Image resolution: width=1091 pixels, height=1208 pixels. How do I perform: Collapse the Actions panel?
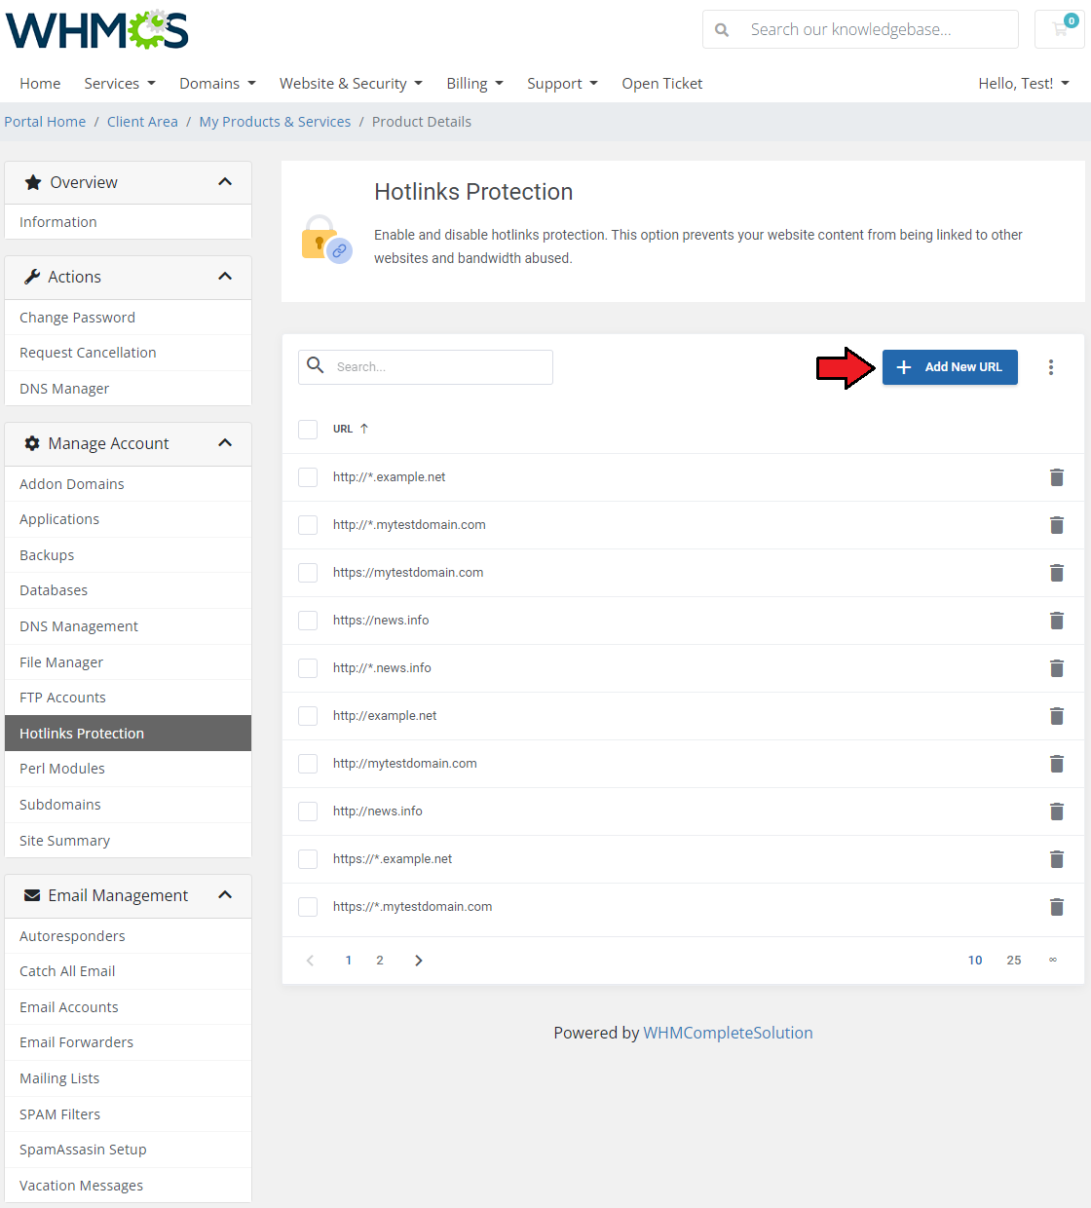pos(225,277)
